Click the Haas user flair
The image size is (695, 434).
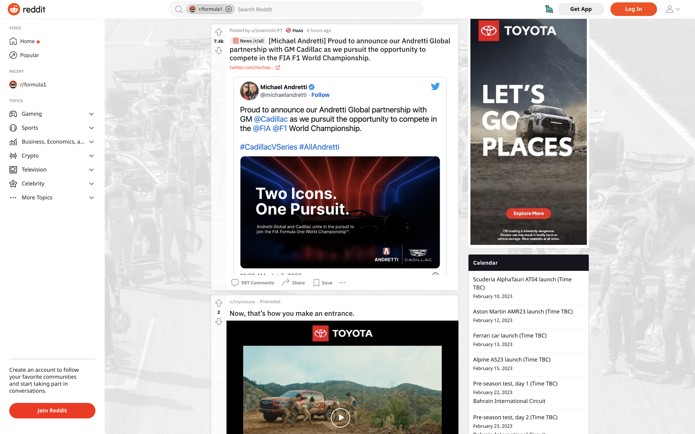[294, 31]
